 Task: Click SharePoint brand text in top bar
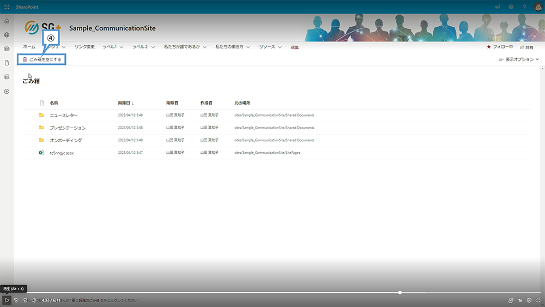(27, 7)
